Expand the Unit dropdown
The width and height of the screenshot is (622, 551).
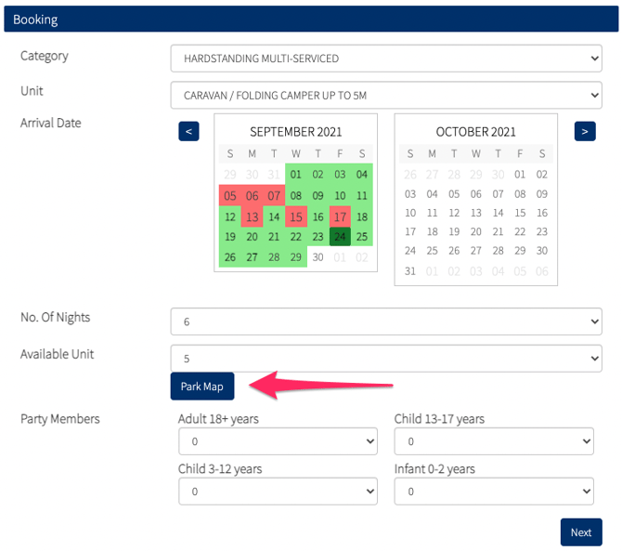(x=386, y=95)
